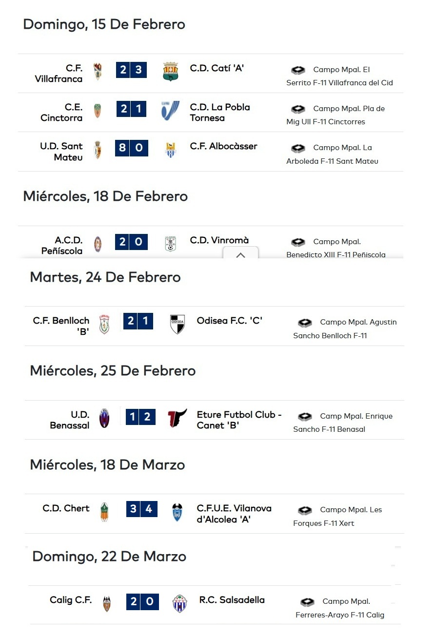The width and height of the screenshot is (435, 636).
Task: Open U.D. Benassal team link
Action: [70, 420]
